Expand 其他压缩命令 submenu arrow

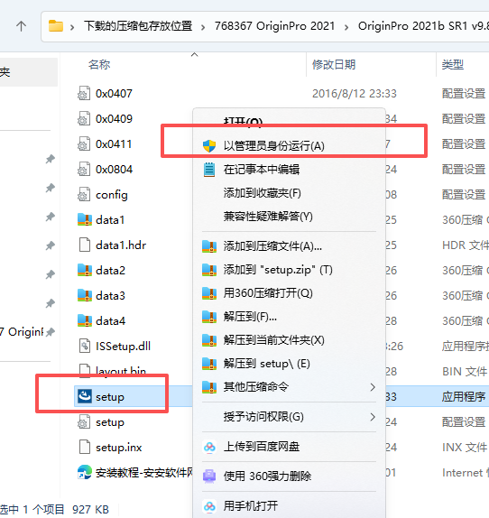tap(373, 387)
